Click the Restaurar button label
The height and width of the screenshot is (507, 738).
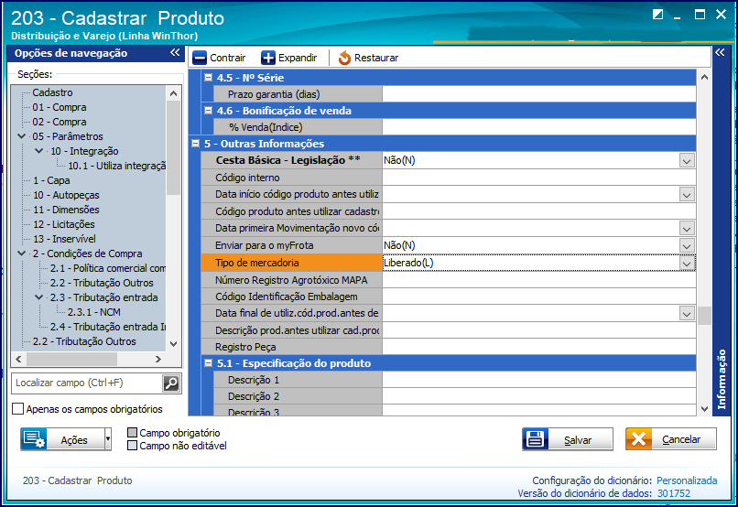point(376,58)
